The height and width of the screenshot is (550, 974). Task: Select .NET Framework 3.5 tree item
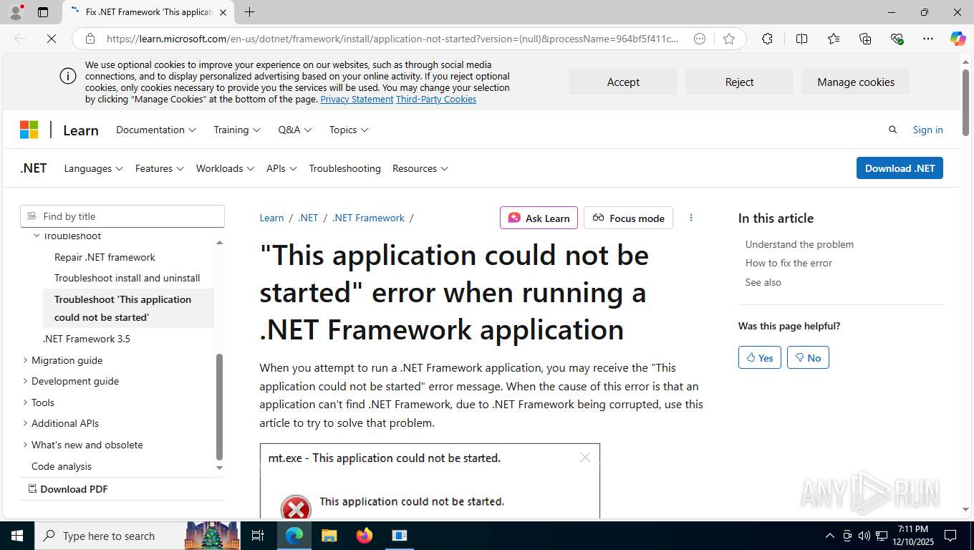87,339
